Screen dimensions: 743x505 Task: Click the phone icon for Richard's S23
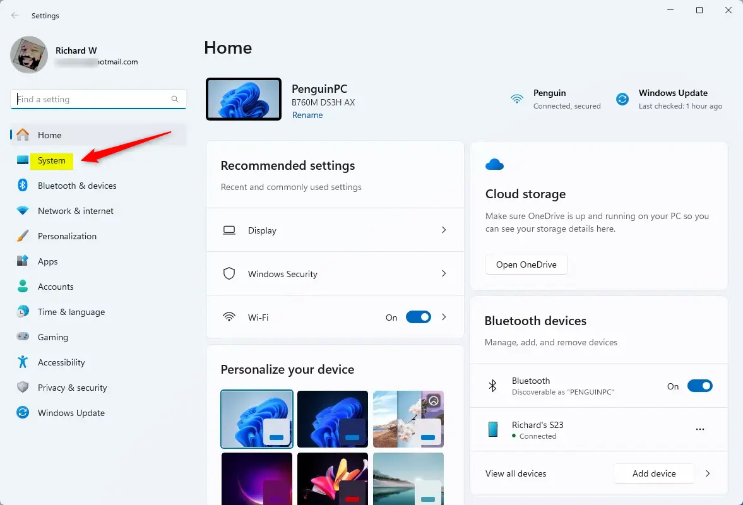pyautogui.click(x=493, y=429)
